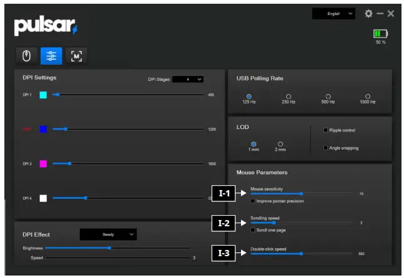Viewport: 404px width, 278px height.
Task: Open the mouse button settings tab
Action: click(27, 56)
